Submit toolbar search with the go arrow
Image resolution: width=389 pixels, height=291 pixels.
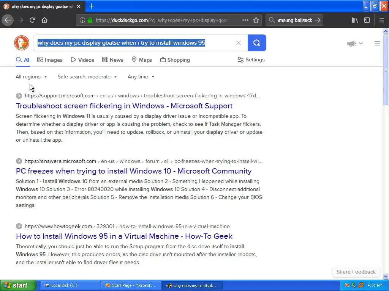click(x=318, y=20)
